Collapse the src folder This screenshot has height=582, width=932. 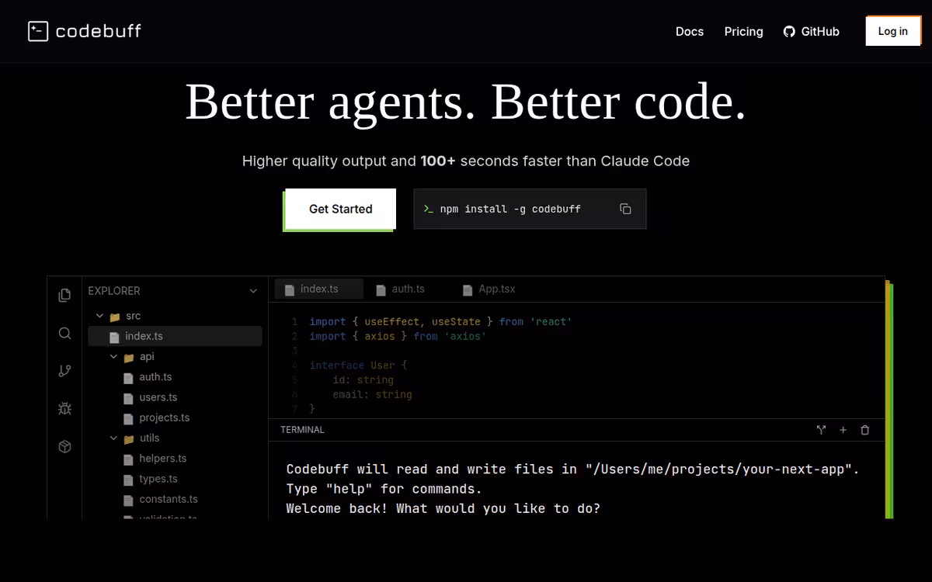pos(99,316)
